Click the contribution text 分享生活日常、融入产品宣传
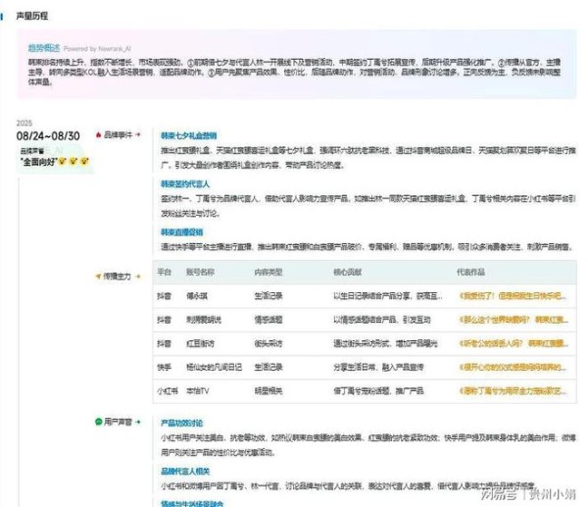 [x=378, y=367]
